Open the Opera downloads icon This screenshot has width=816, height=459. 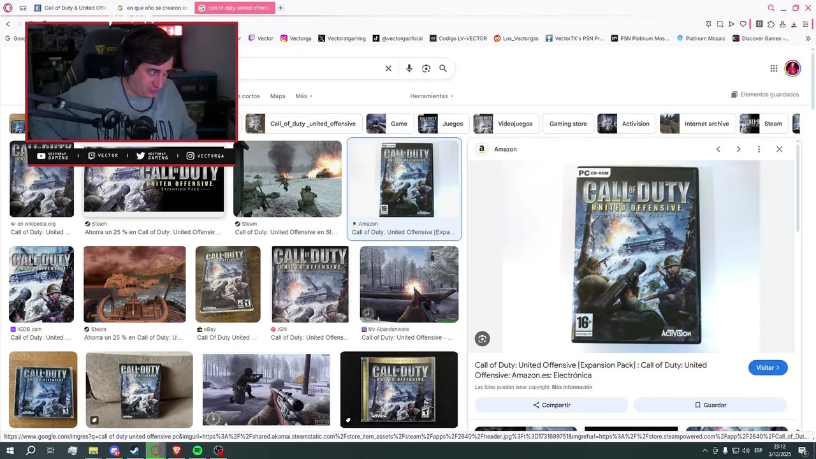(794, 24)
